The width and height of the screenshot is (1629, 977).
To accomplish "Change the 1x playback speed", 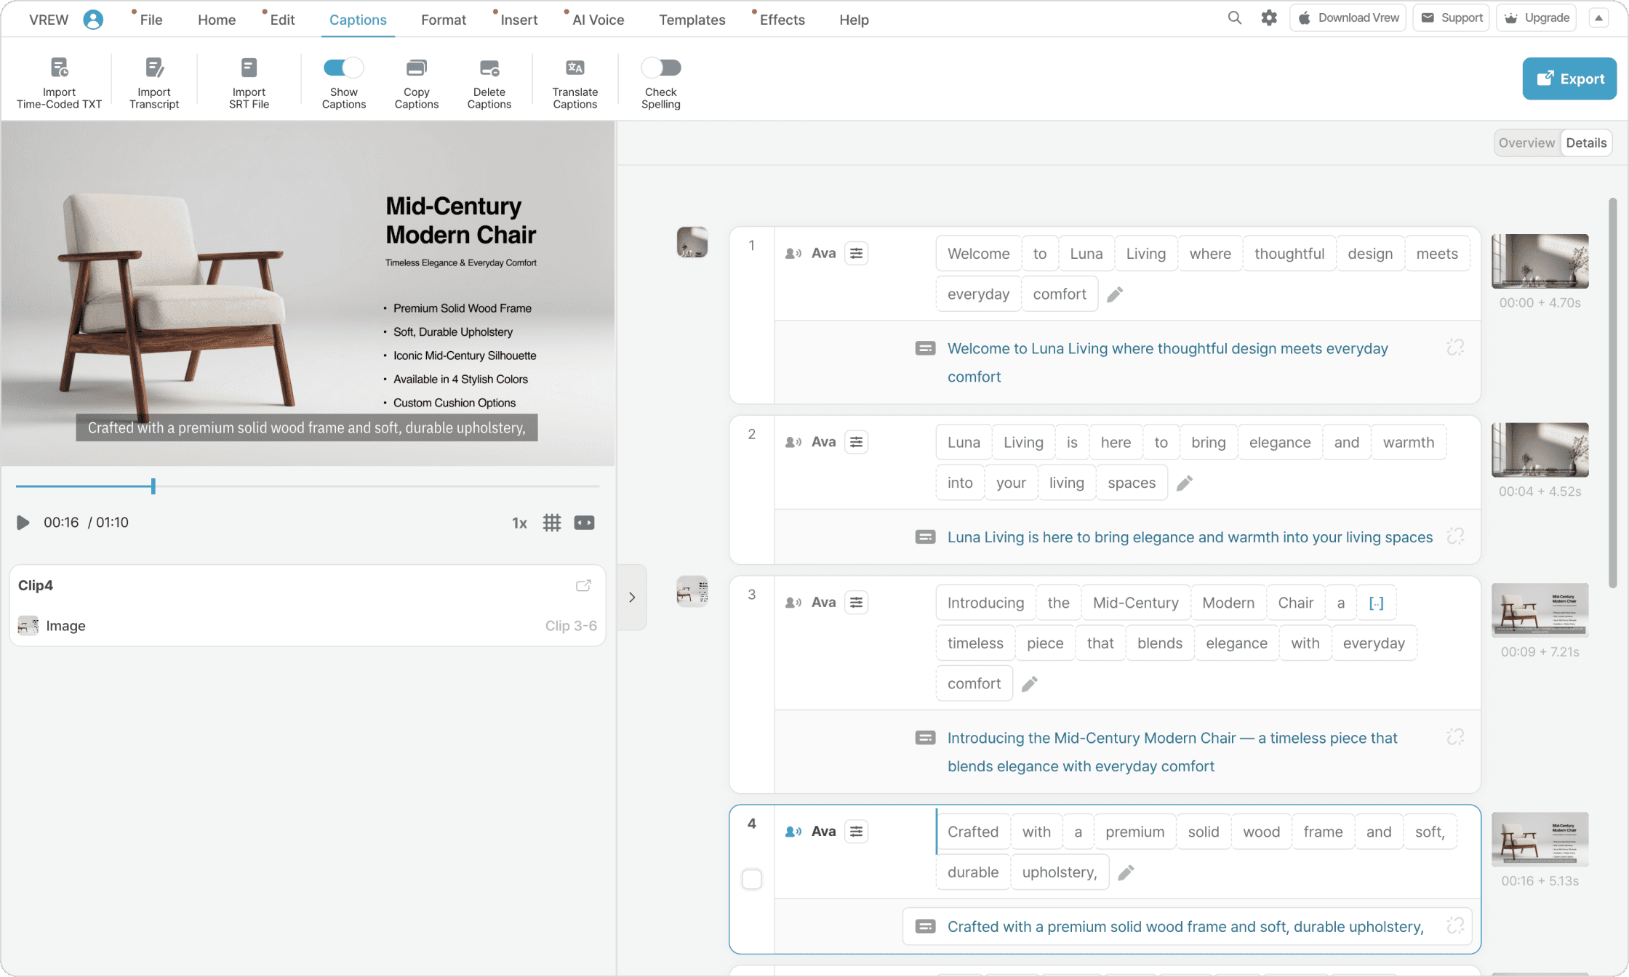I will 519,523.
